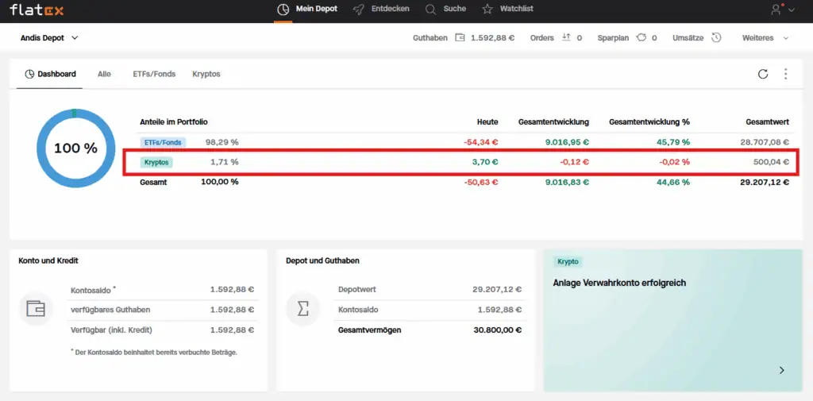Screen dimensions: 813x401
Task: Click the sigma icon in Depot und Guthaben
Action: [302, 309]
